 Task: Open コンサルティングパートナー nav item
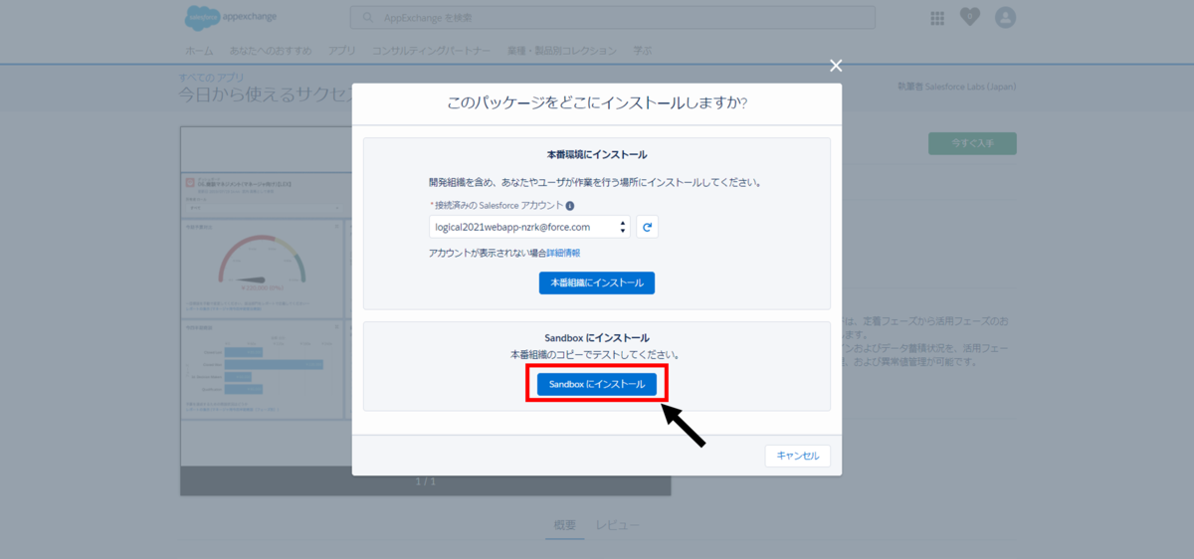pos(431,50)
